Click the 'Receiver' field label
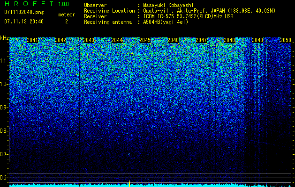This screenshot has width=295, height=187. (95, 16)
